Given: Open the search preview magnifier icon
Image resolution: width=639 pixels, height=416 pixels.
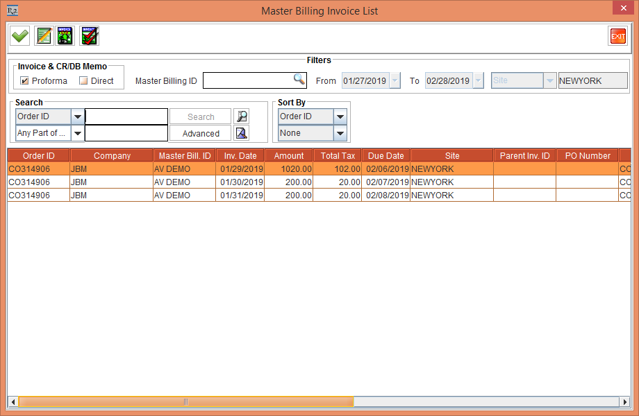Looking at the screenshot, I should tap(241, 116).
